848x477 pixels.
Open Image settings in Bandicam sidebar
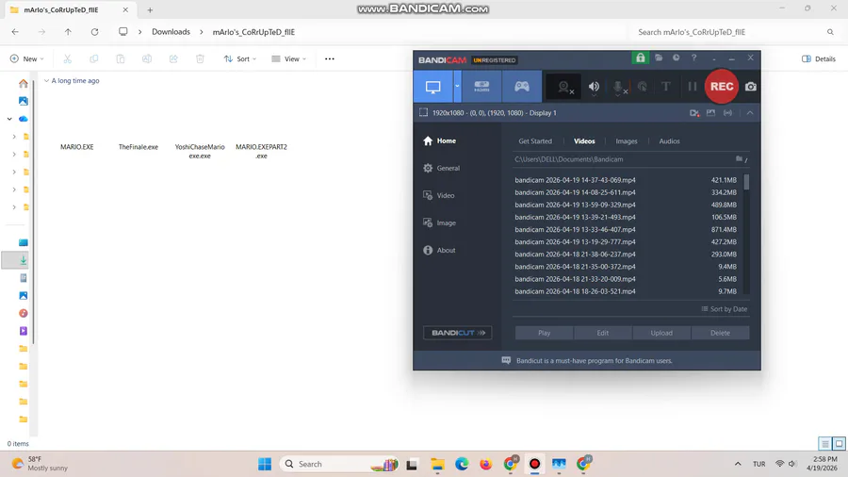coord(439,222)
